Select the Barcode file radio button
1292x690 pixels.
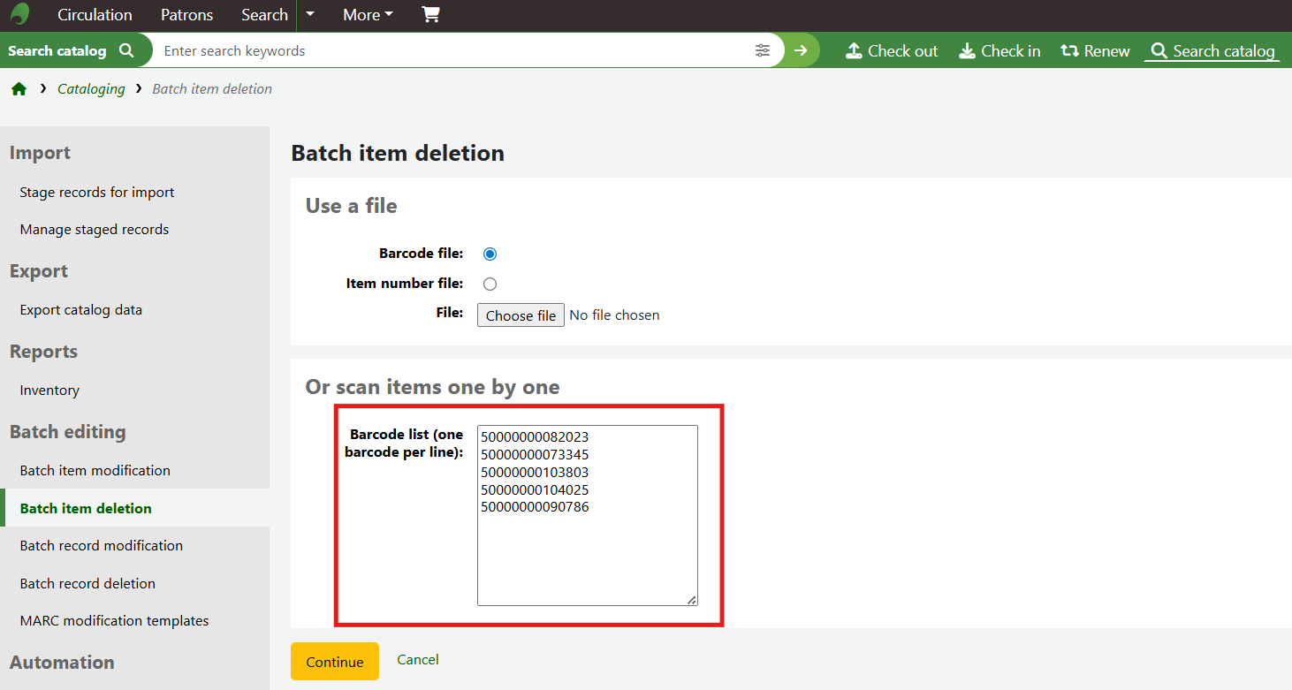coord(490,254)
